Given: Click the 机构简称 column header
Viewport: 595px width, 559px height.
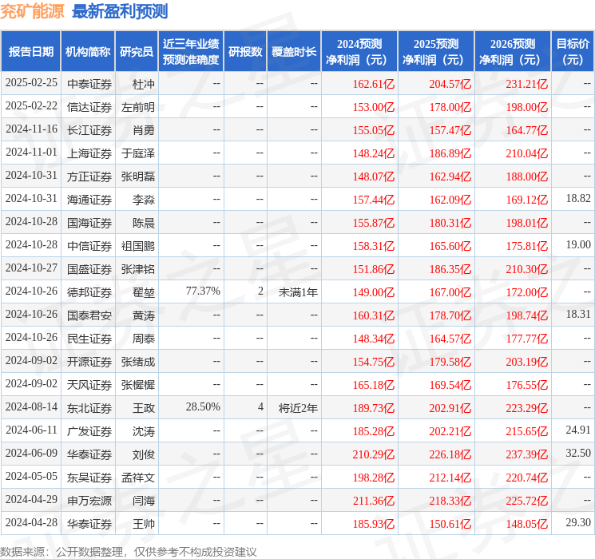Looking at the screenshot, I should click(88, 52).
